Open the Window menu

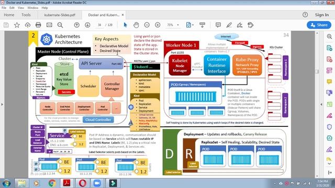tap(32, 8)
